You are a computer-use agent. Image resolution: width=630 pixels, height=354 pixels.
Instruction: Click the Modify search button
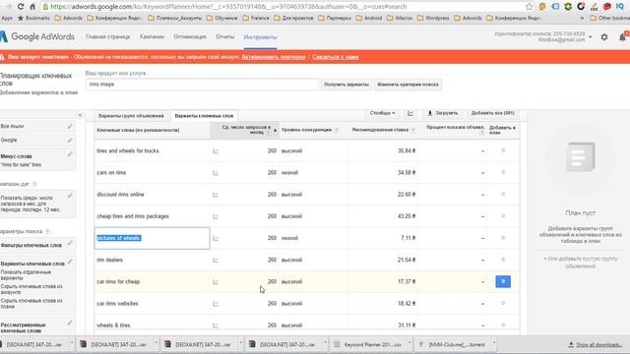408,85
